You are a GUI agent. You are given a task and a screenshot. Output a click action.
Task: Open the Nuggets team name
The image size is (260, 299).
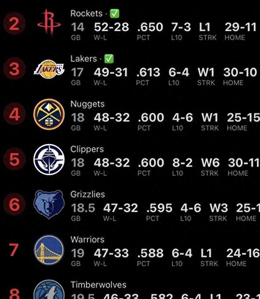coord(87,104)
